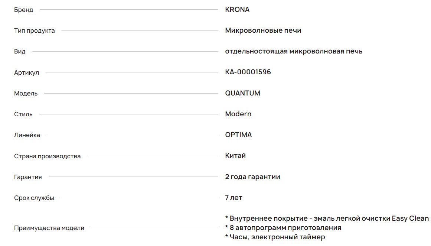Click the KRONA brand value
This screenshot has width=431, height=246.
tap(237, 10)
